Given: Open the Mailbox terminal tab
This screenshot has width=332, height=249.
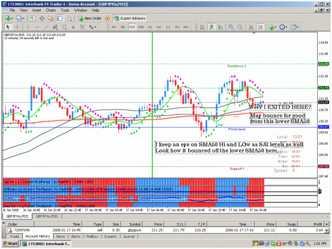Looking at the screenshot, I should 92,236.
